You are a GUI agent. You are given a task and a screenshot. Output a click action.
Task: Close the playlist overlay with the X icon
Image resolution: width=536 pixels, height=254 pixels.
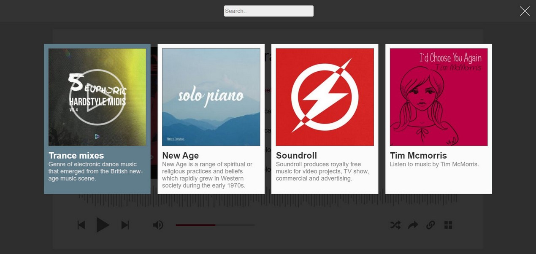click(525, 11)
